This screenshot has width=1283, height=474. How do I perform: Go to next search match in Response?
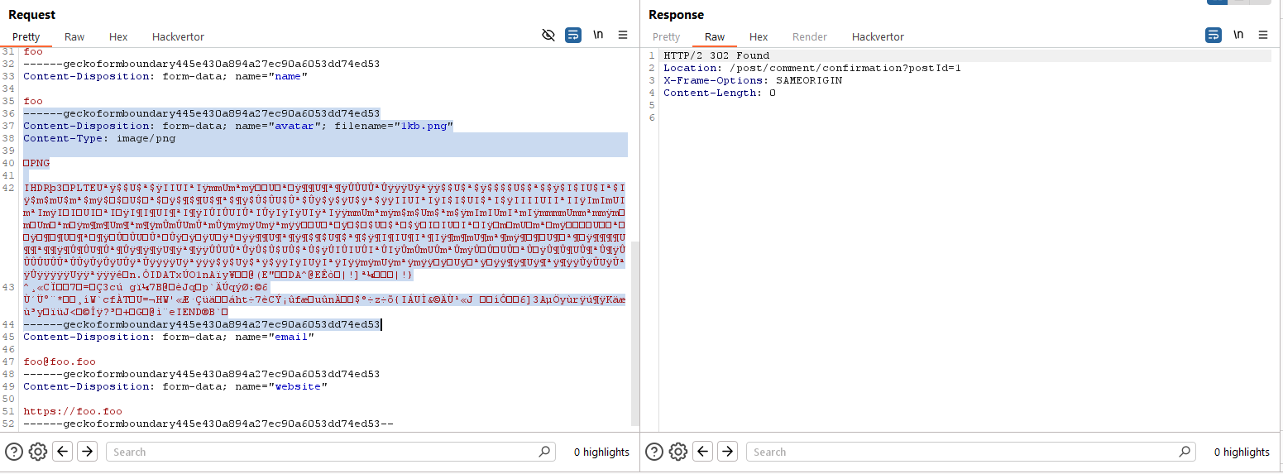click(728, 452)
